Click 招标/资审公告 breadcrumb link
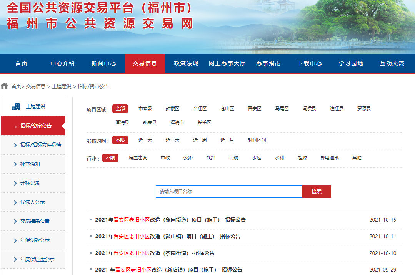This screenshot has height=275, width=415. (93, 86)
